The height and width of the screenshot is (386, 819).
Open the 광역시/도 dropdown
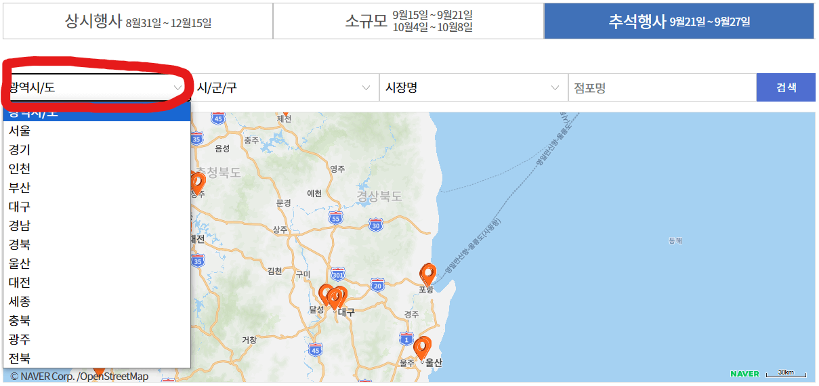click(96, 87)
